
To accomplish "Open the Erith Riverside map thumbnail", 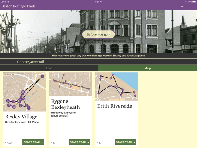I will 117,87.
